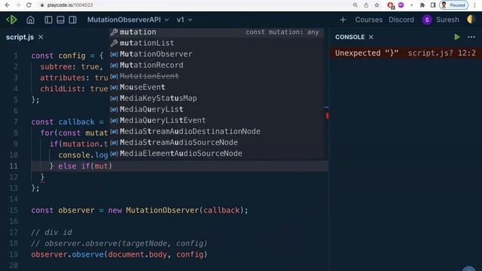The width and height of the screenshot is (482, 271).
Task: Click line number 15 in the gutter
Action: [14, 210]
